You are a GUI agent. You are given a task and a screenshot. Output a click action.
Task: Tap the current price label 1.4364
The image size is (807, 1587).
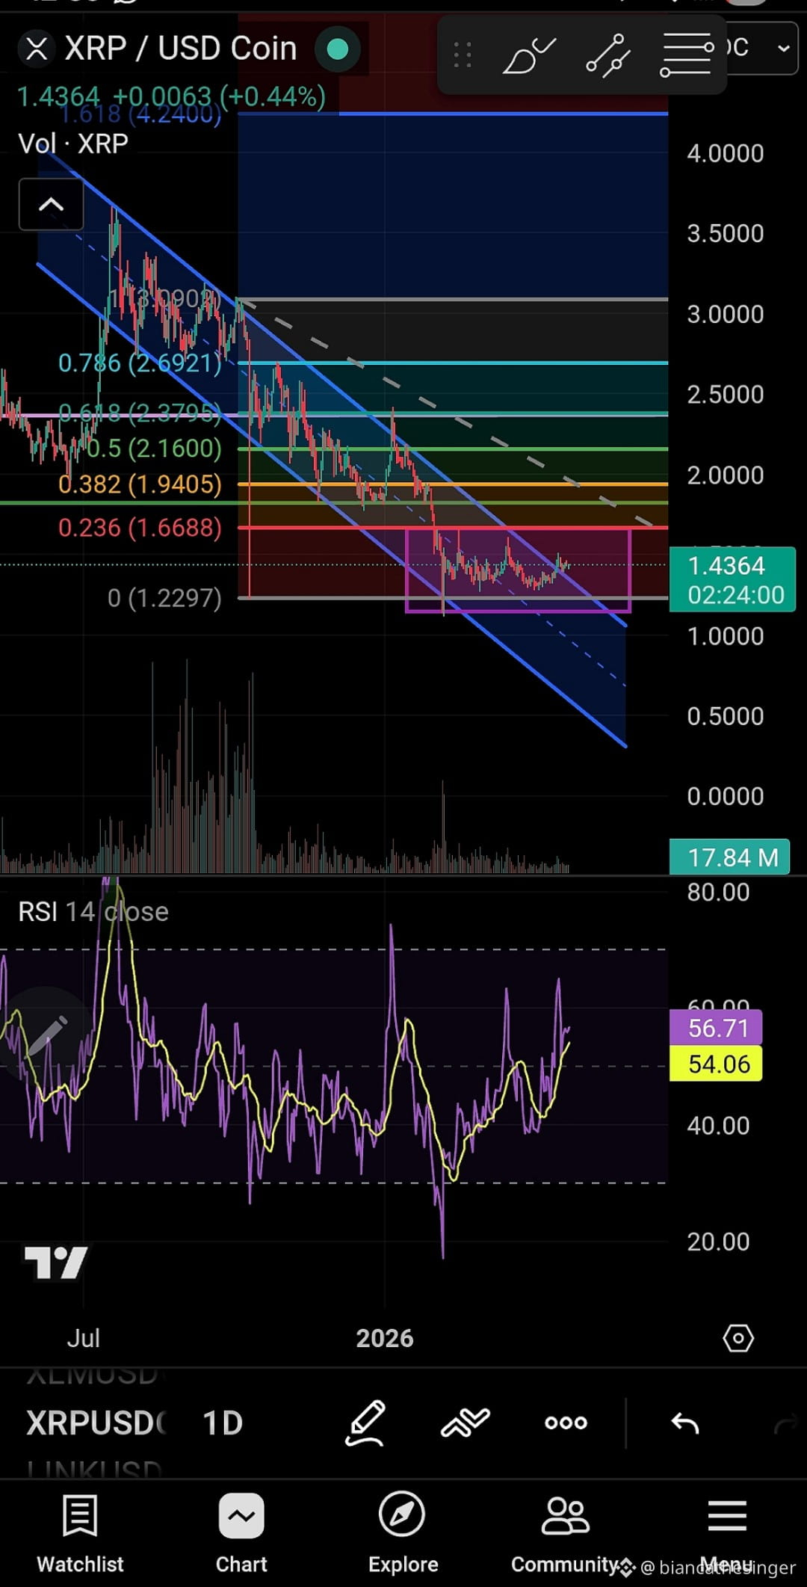[732, 579]
